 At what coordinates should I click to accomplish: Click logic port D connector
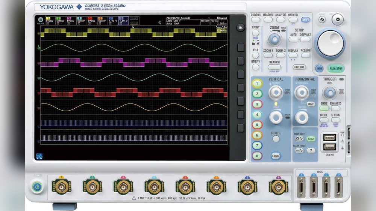click(x=339, y=187)
